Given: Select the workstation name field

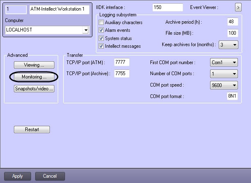Looking at the screenshot, I should [59, 9].
